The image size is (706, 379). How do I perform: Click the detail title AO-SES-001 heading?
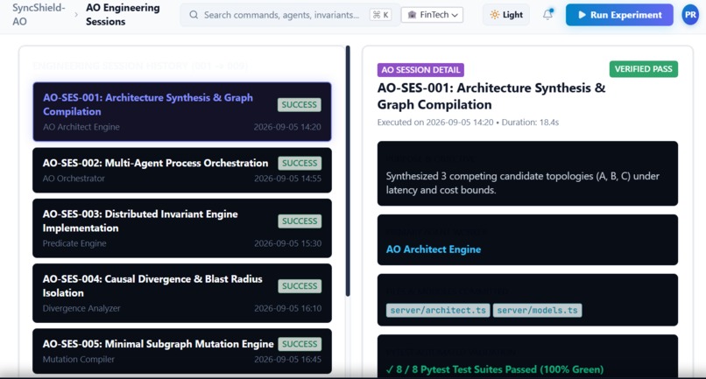[x=491, y=96]
